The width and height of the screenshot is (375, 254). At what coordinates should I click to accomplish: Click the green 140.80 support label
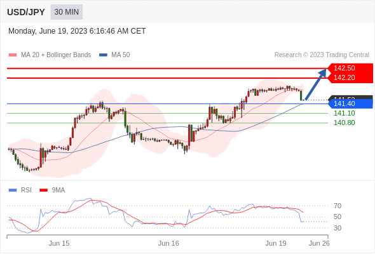pyautogui.click(x=344, y=123)
